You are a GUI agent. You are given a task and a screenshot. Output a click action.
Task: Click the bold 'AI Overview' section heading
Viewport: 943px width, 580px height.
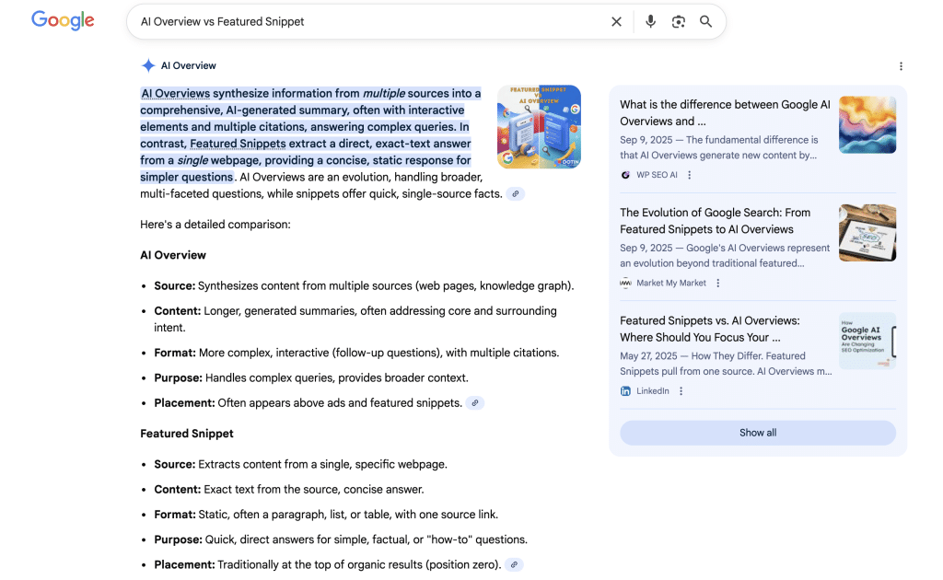click(x=173, y=255)
